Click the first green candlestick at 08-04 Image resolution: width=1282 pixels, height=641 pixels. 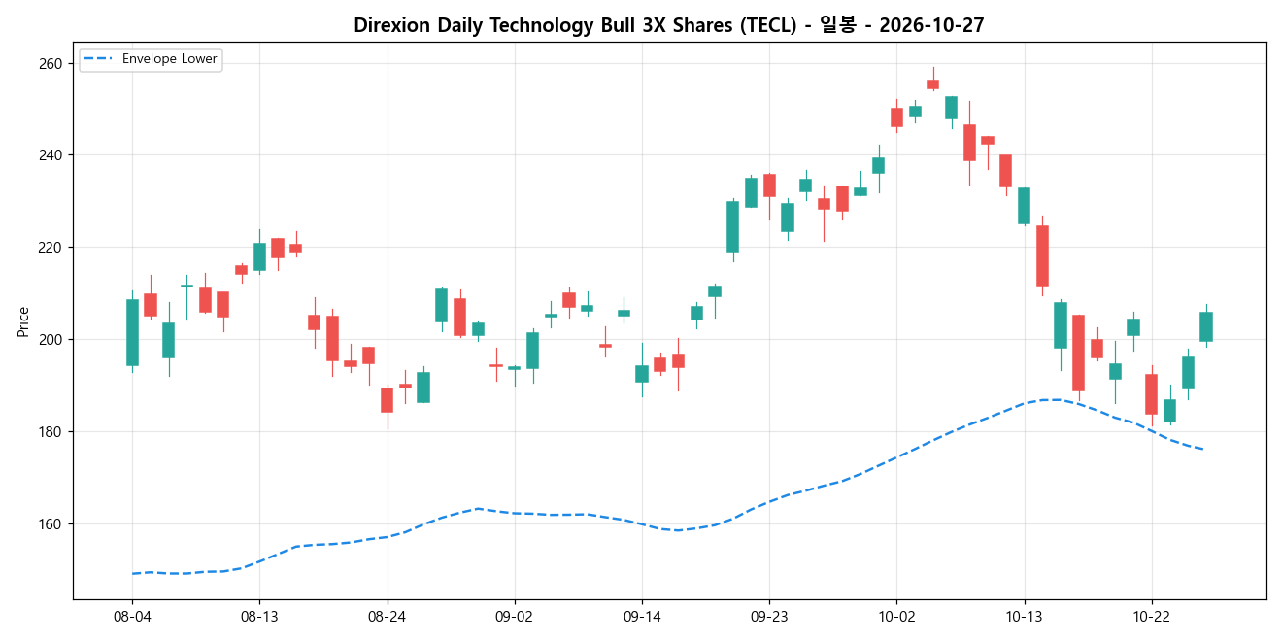[132, 332]
